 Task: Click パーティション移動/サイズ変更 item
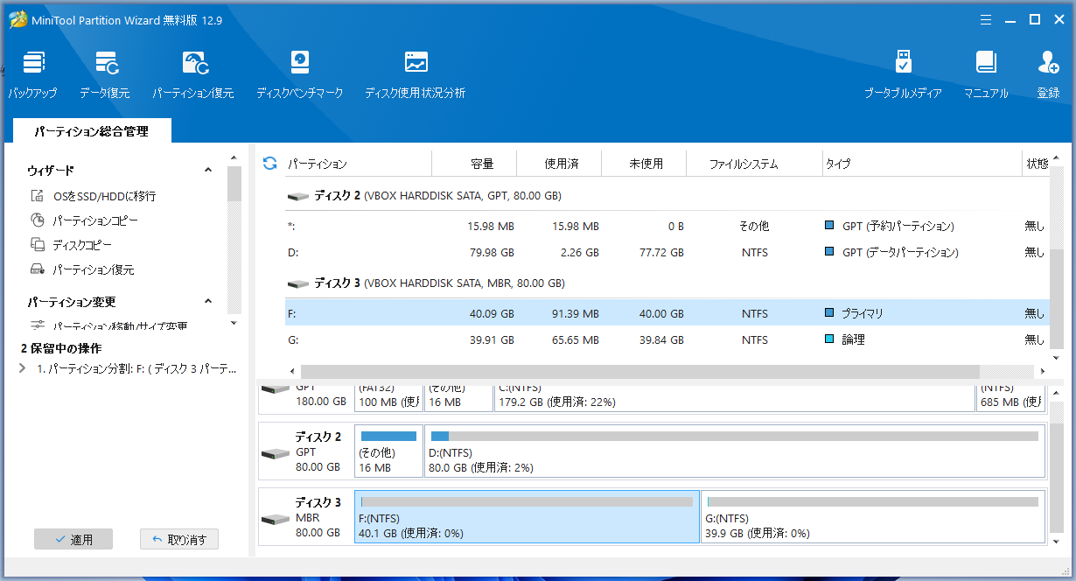pos(119,326)
